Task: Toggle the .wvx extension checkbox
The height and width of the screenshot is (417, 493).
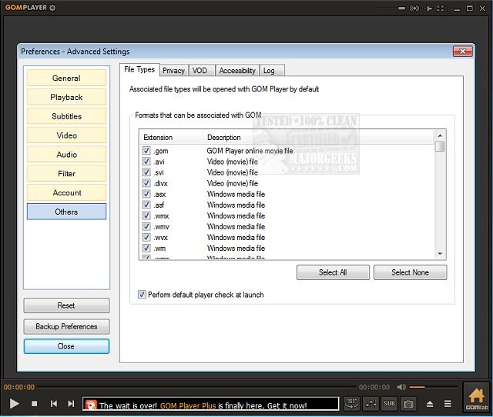Action: (146, 237)
